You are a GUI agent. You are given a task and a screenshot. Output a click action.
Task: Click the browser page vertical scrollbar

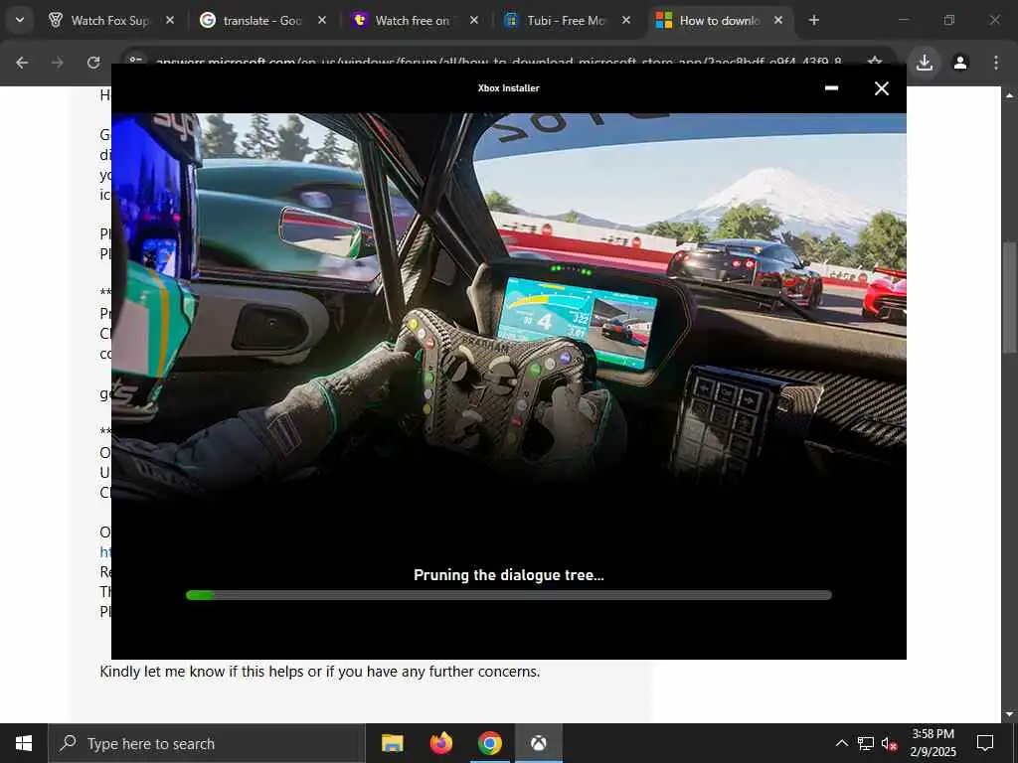tap(1009, 297)
